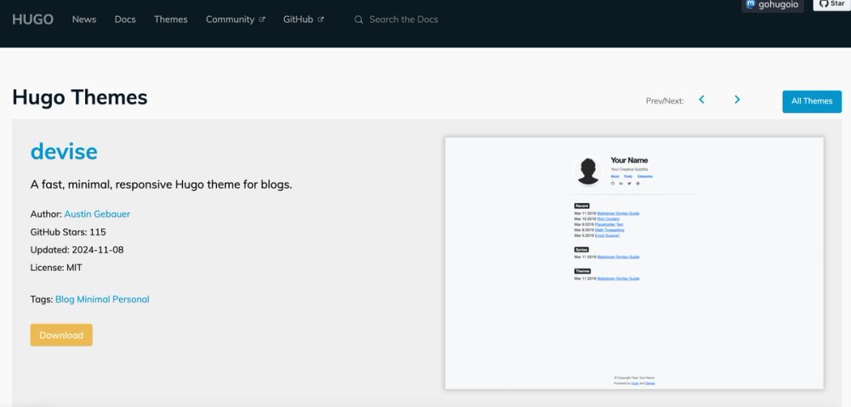The height and width of the screenshot is (407, 851).
Task: Select the Minimal tag
Action: 93,299
